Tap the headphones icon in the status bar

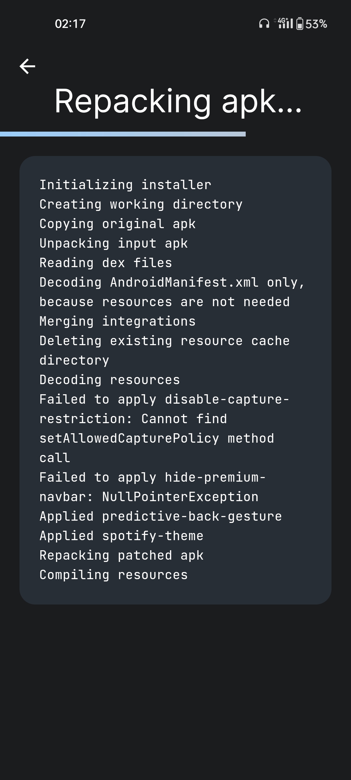[264, 24]
